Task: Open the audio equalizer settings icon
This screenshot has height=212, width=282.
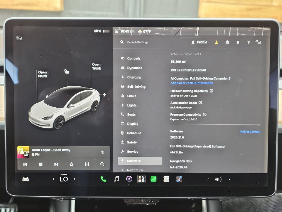Action: click(87, 164)
